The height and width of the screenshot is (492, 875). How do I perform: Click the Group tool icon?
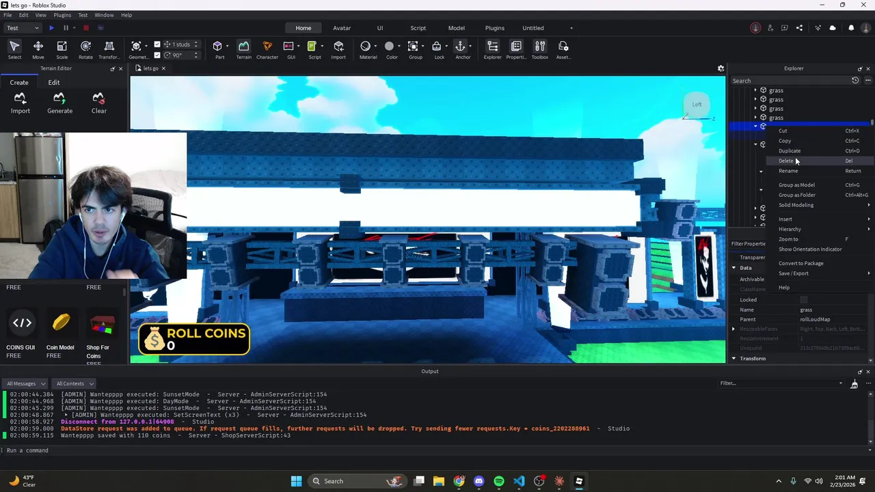(413, 46)
